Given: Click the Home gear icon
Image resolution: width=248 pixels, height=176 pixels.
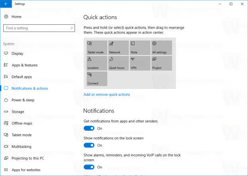Looking at the screenshot, I should click(x=6, y=16).
